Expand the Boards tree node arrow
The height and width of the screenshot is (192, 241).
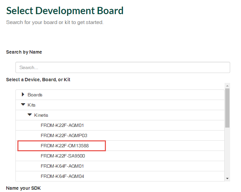(23, 95)
